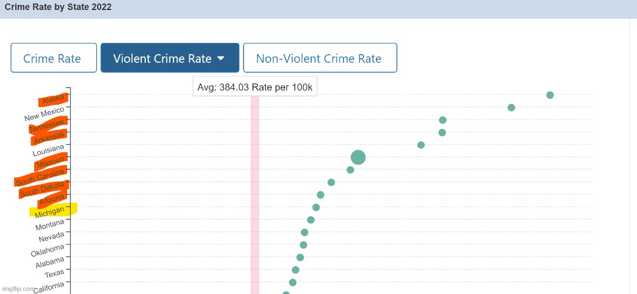637x294 pixels.
Task: Select the New Mexico data point
Action: click(x=511, y=108)
